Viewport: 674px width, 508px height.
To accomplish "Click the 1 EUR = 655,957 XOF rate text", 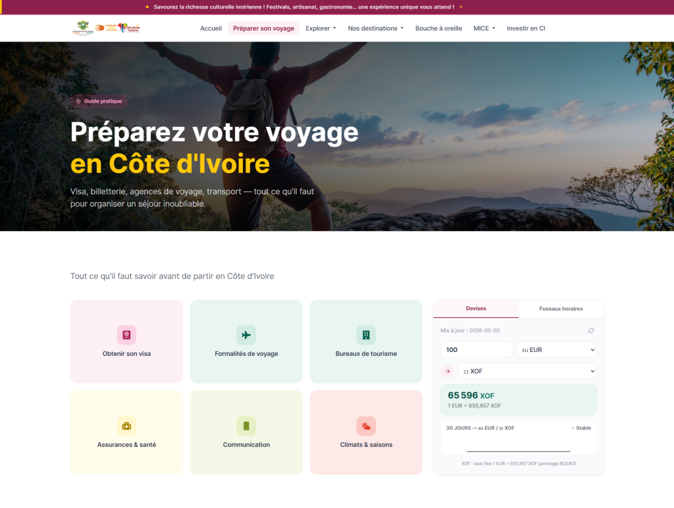I will (x=474, y=406).
